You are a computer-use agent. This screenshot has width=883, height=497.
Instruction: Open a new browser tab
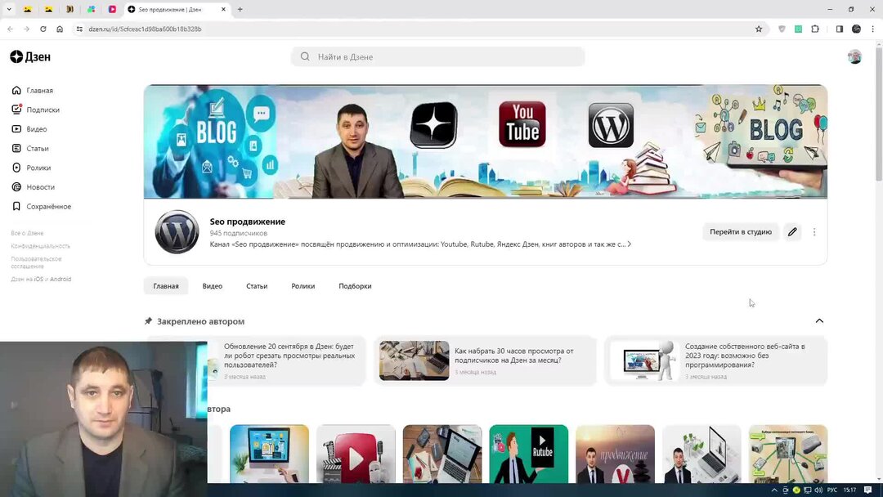point(240,9)
